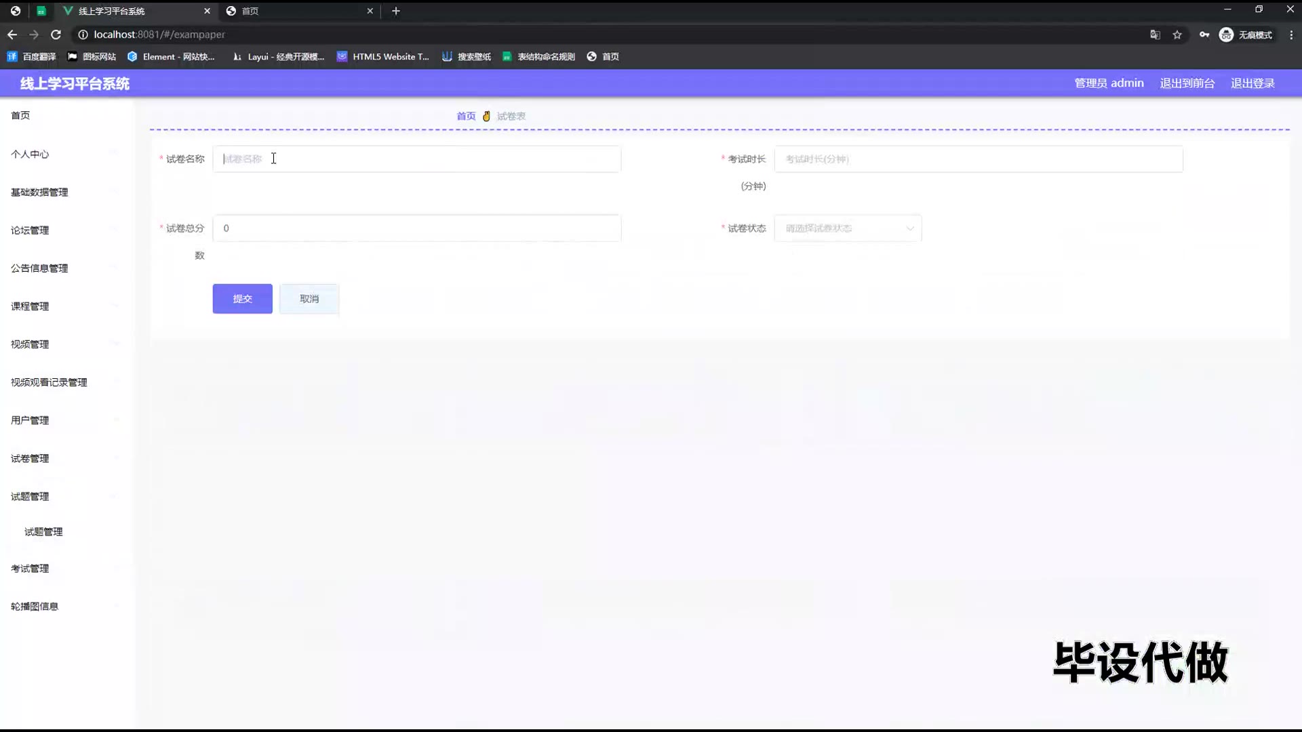Open the translate page icon in address bar
Image resolution: width=1302 pixels, height=732 pixels.
click(1155, 35)
